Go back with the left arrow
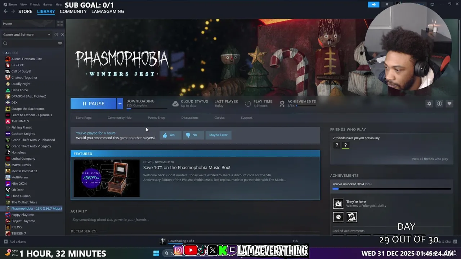 [x=5, y=12]
